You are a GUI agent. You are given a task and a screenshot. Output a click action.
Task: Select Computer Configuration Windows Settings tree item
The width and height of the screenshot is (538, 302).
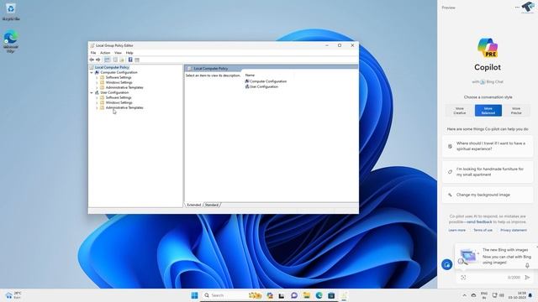[x=119, y=82]
